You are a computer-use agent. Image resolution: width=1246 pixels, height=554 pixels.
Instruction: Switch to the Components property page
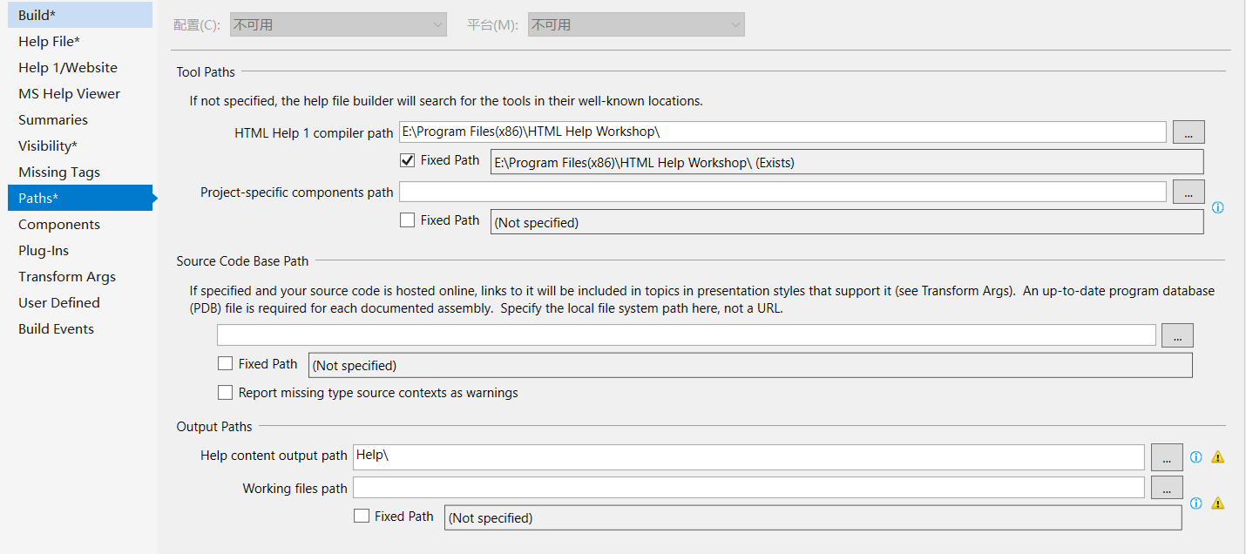(59, 225)
